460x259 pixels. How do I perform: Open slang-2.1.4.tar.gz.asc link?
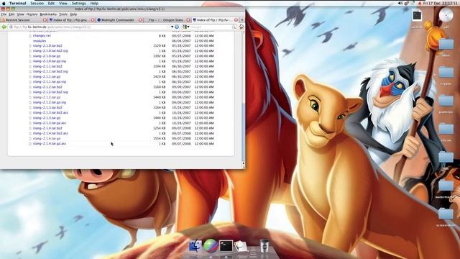[50, 144]
